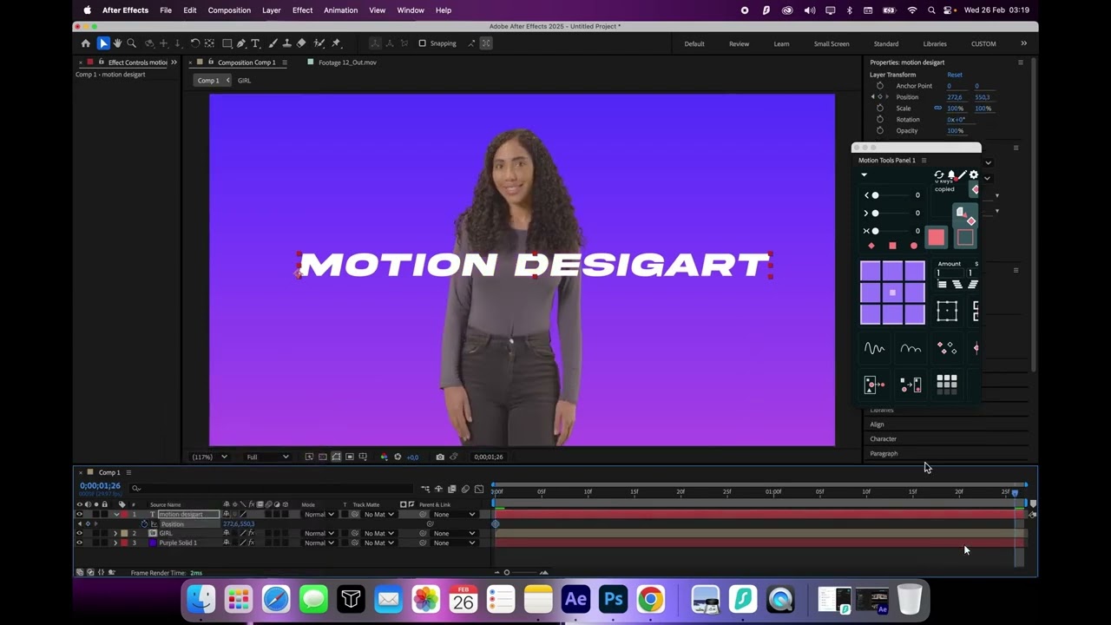Hide the Purple Solid 1 layer

79,543
